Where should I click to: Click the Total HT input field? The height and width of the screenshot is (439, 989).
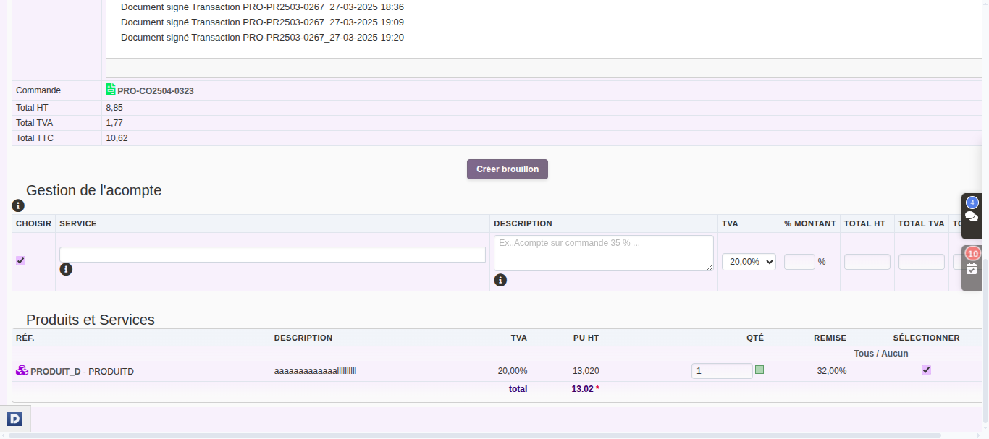coord(867,262)
